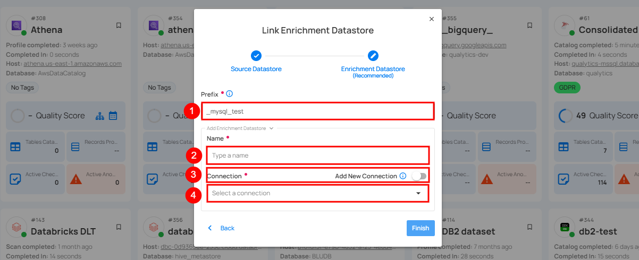Close the Link Enrichment Datastore dialog
The image size is (639, 260).
coord(432,19)
